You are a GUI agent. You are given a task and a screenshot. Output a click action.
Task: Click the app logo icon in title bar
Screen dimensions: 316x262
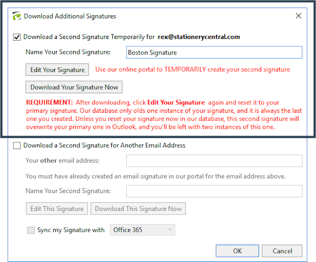16,16
